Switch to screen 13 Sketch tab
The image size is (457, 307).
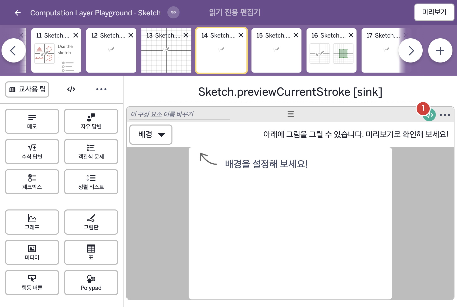coord(166,50)
